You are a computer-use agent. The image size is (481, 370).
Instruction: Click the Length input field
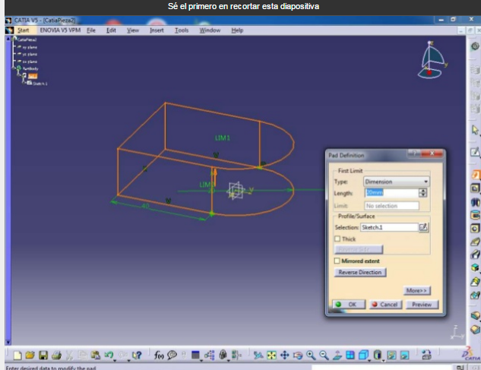[x=392, y=193]
